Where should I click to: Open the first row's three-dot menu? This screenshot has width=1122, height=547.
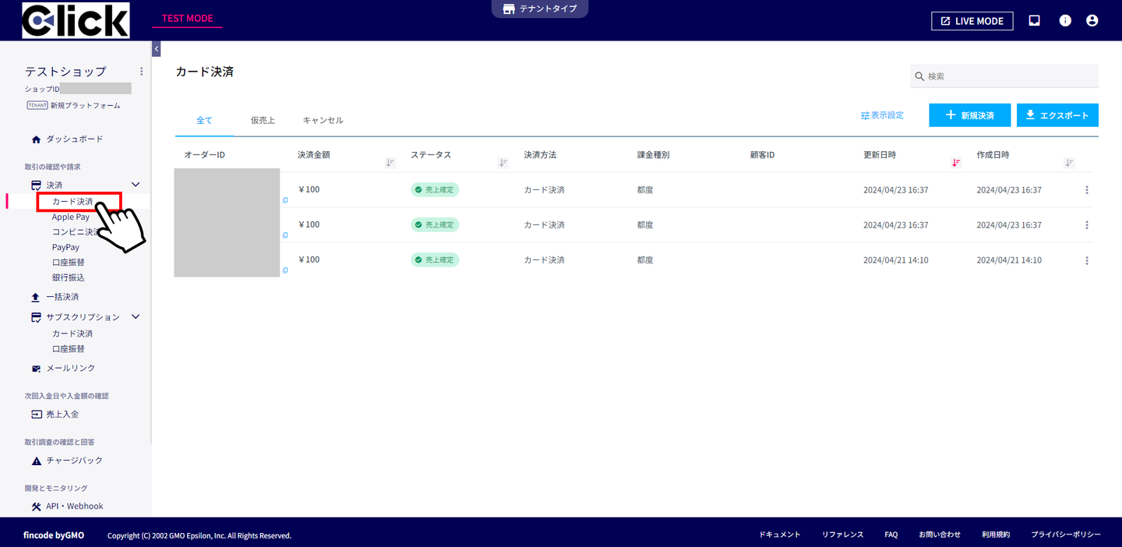pos(1087,190)
